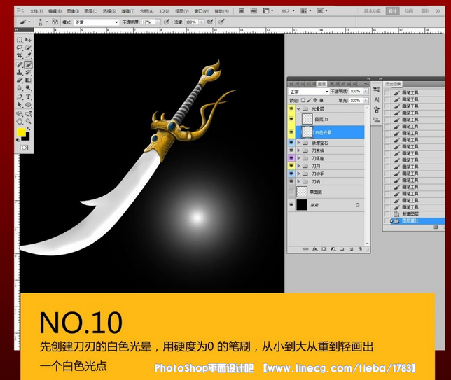451x380 pixels.
Task: Select the History Brush tool
Action: point(28,73)
